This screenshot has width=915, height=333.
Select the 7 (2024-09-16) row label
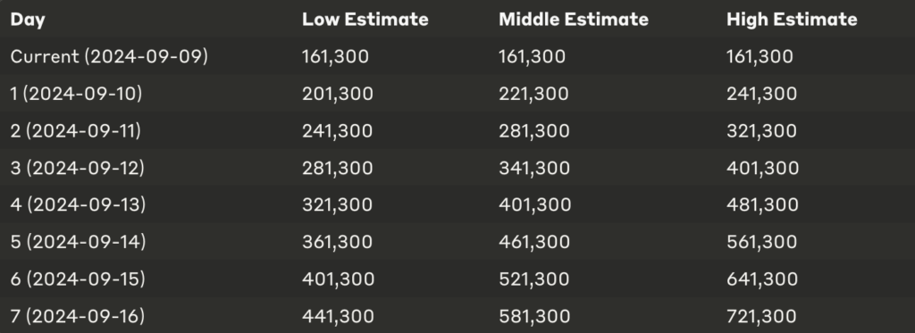tap(77, 316)
